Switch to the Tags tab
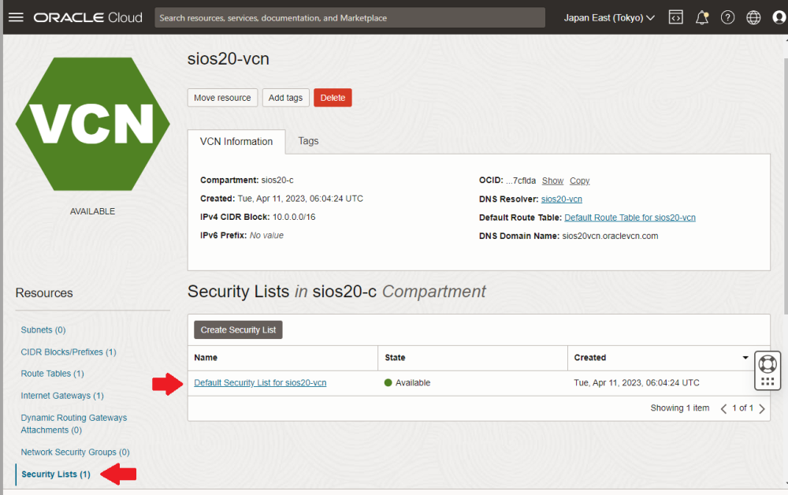Viewport: 788px width, 495px height. click(x=308, y=141)
